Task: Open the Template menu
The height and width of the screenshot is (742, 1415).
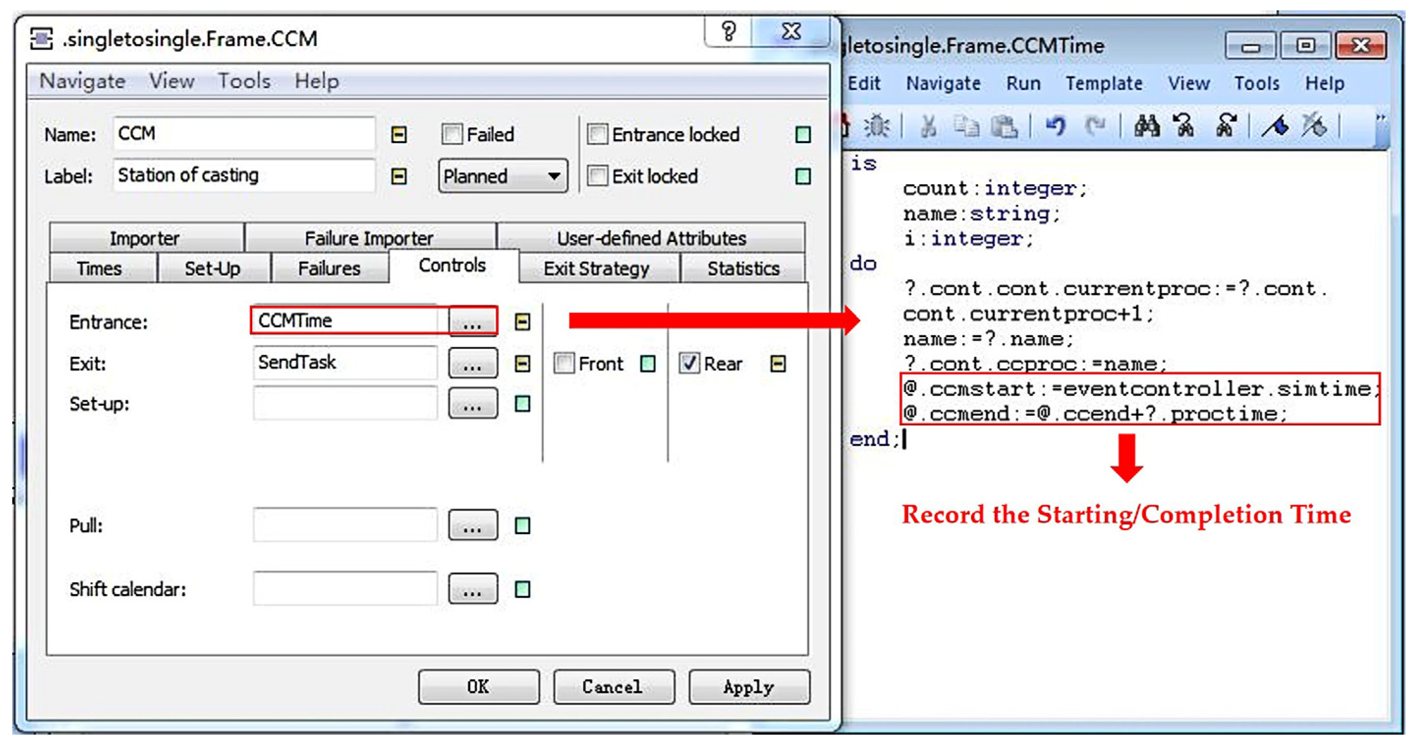Action: tap(1104, 84)
